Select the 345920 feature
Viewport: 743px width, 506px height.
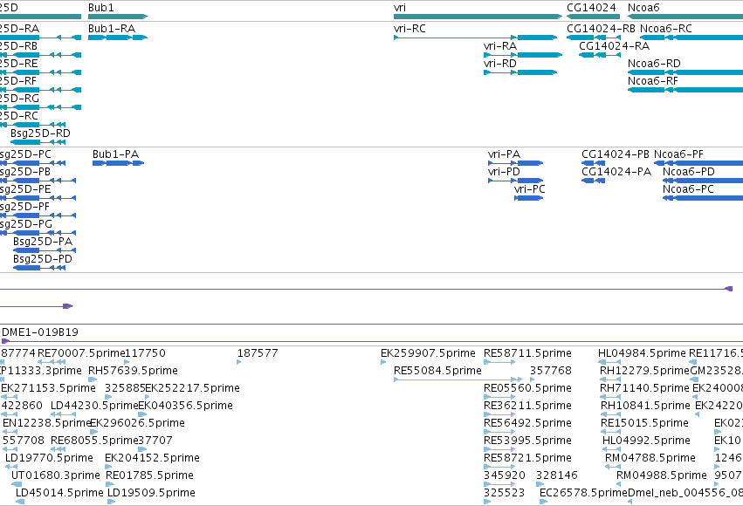tap(499, 484)
